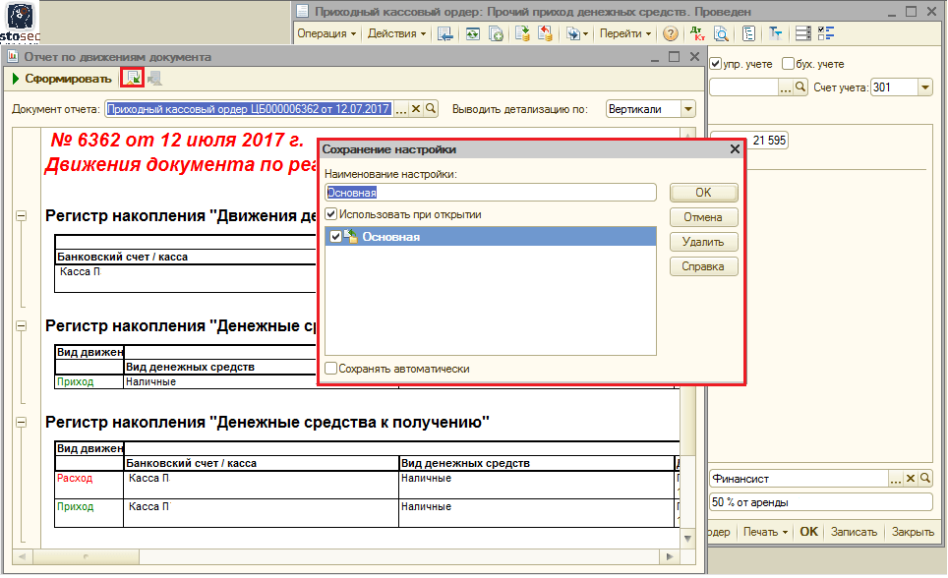Click the green arrow Сформировать button
This screenshot has height=578, width=948.
62,79
